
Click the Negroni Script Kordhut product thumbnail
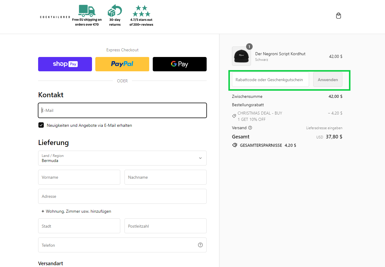pyautogui.click(x=241, y=56)
